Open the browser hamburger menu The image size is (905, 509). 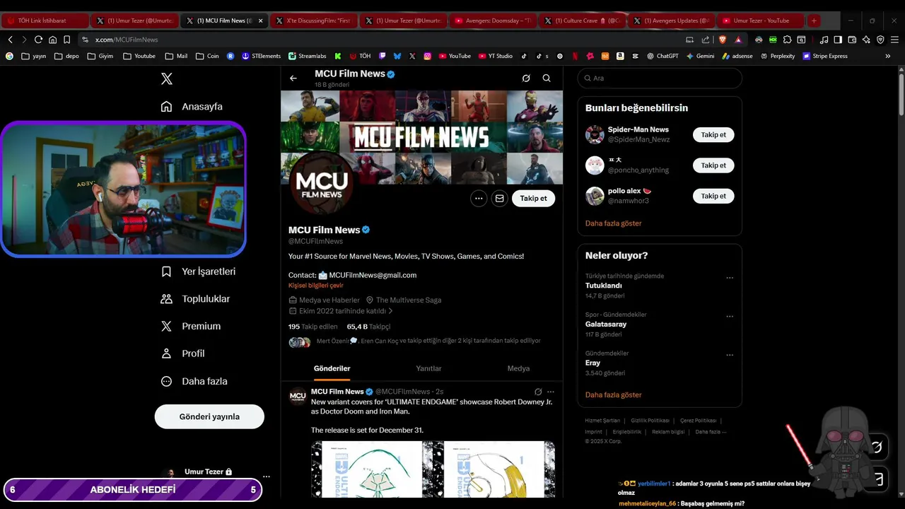click(x=894, y=40)
